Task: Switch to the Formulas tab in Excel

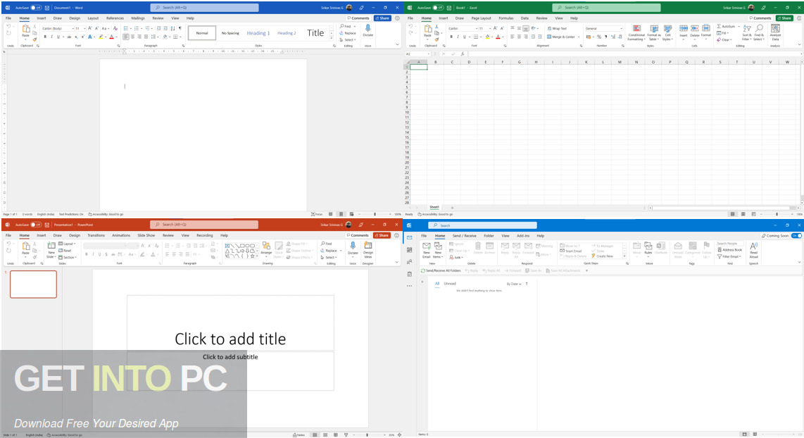Action: click(506, 18)
